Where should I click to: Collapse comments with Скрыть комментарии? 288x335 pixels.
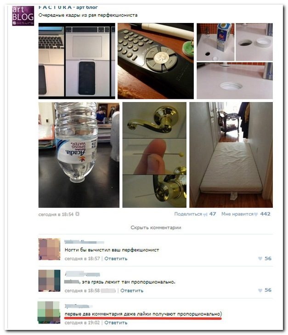pos(156,227)
